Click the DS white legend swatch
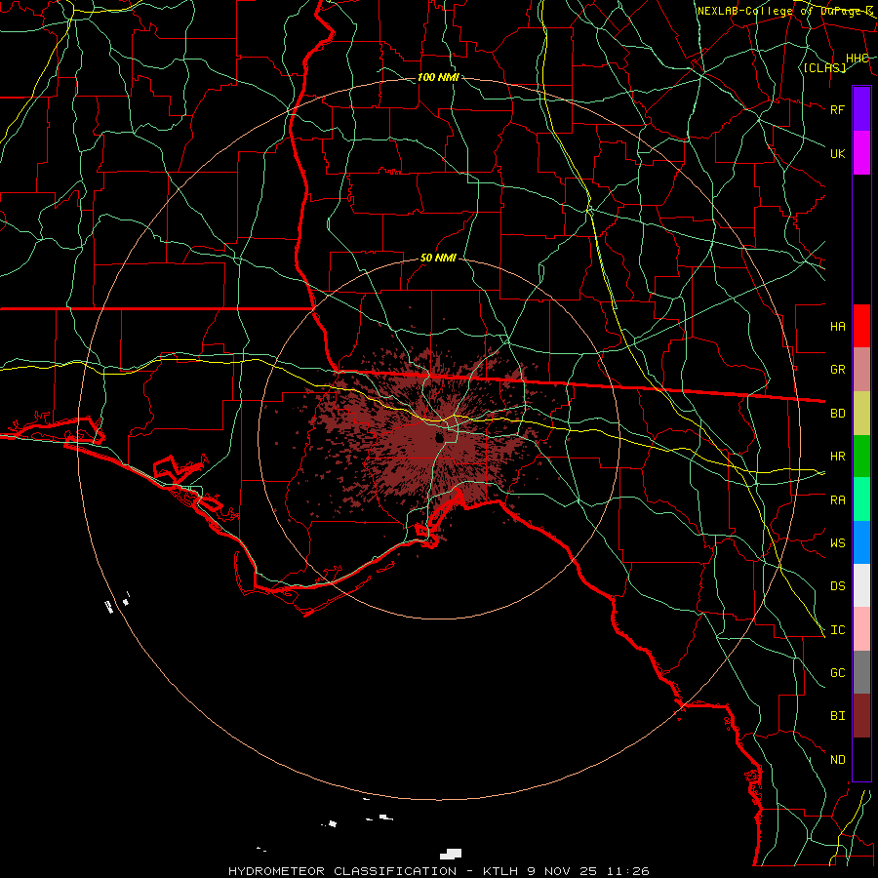Image resolution: width=878 pixels, height=878 pixels. click(x=861, y=585)
